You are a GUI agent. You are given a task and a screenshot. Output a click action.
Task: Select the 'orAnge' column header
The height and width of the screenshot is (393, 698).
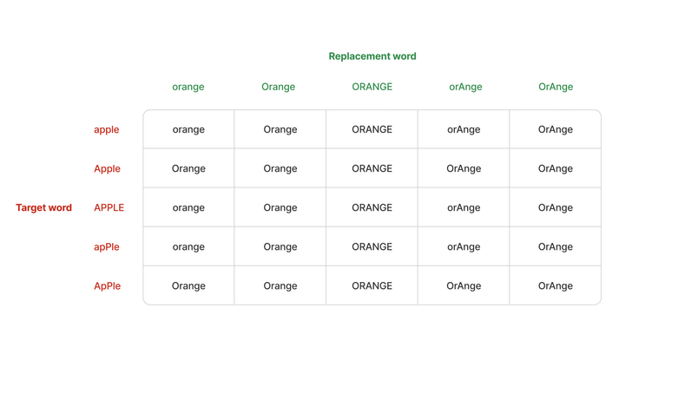(x=465, y=87)
